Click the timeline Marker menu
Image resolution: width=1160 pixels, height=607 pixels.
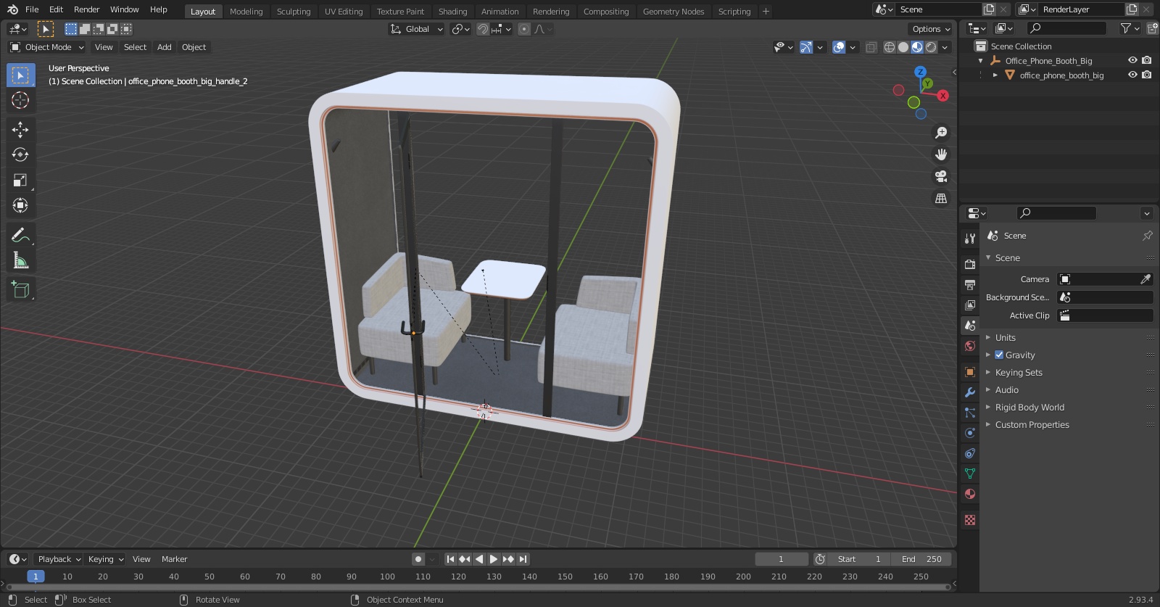click(174, 559)
